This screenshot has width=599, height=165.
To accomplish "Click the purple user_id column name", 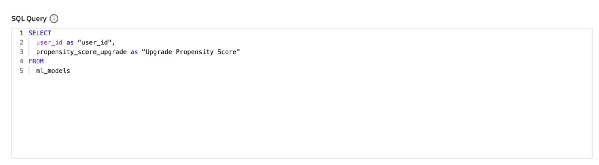I will (x=49, y=42).
